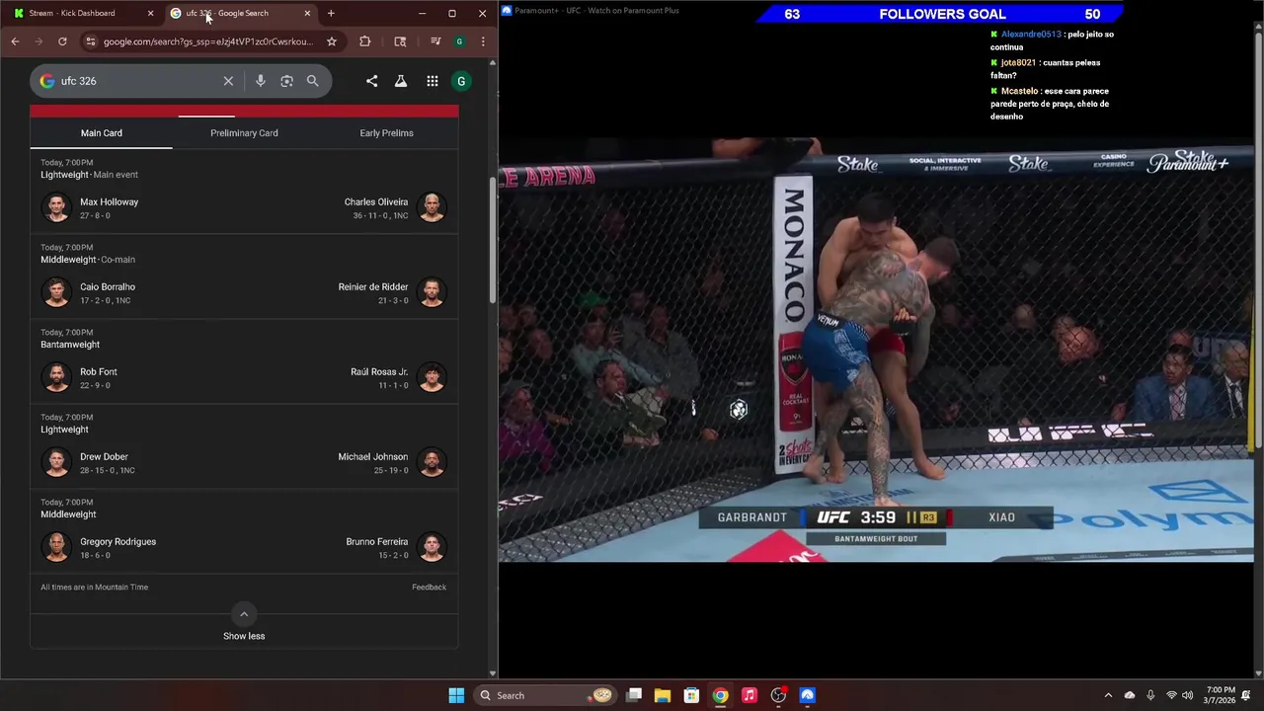Open the Windows Start menu
This screenshot has width=1264, height=711.
click(x=456, y=695)
